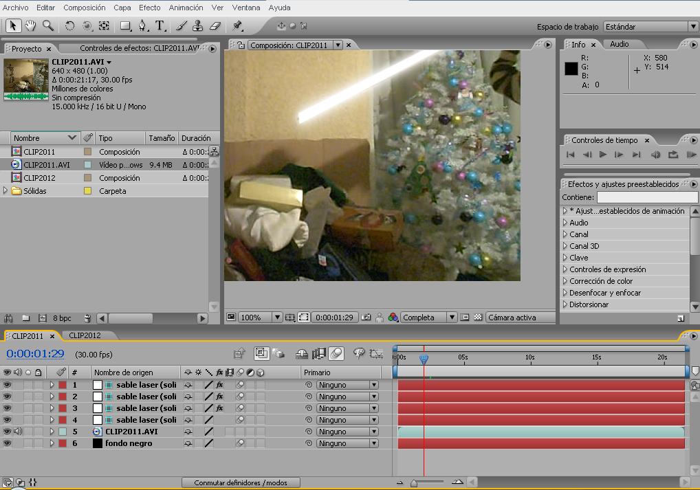Image resolution: width=700 pixels, height=490 pixels.
Task: Hide layer 2 sable laser with eye
Action: 7,397
